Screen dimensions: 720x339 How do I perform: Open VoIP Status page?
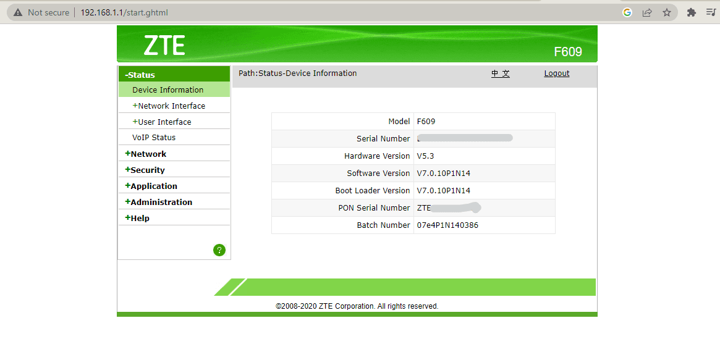point(154,138)
